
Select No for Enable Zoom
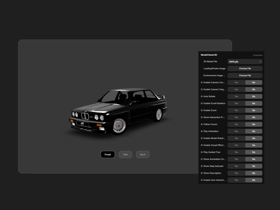[x=254, y=110]
